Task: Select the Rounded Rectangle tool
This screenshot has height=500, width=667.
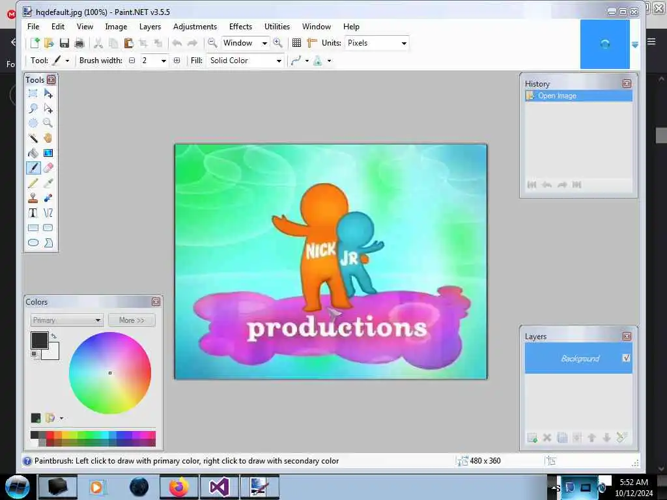Action: click(48, 228)
